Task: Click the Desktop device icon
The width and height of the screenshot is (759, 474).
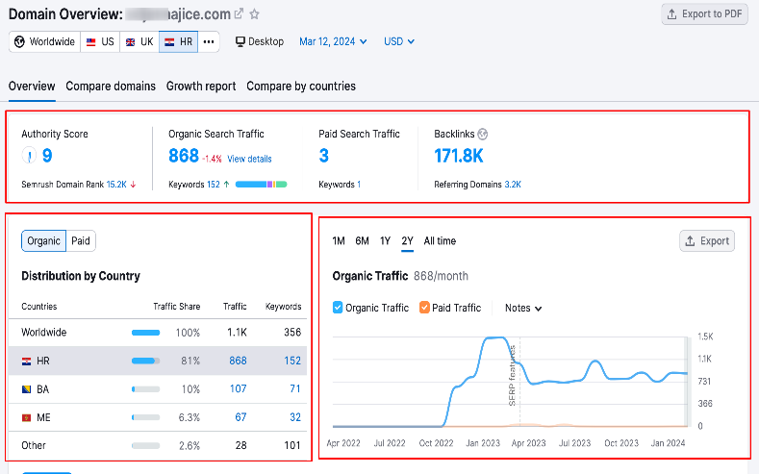Action: pos(240,41)
